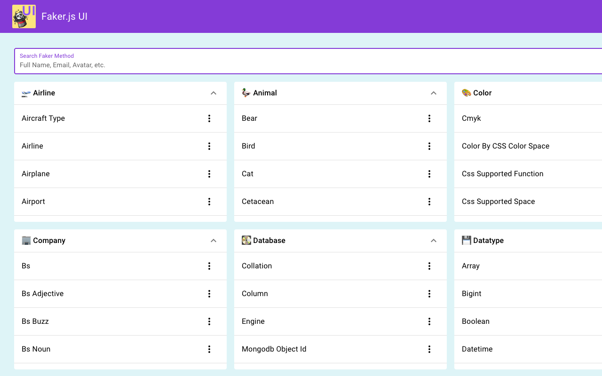Select the Cmyk method under Color

click(471, 118)
